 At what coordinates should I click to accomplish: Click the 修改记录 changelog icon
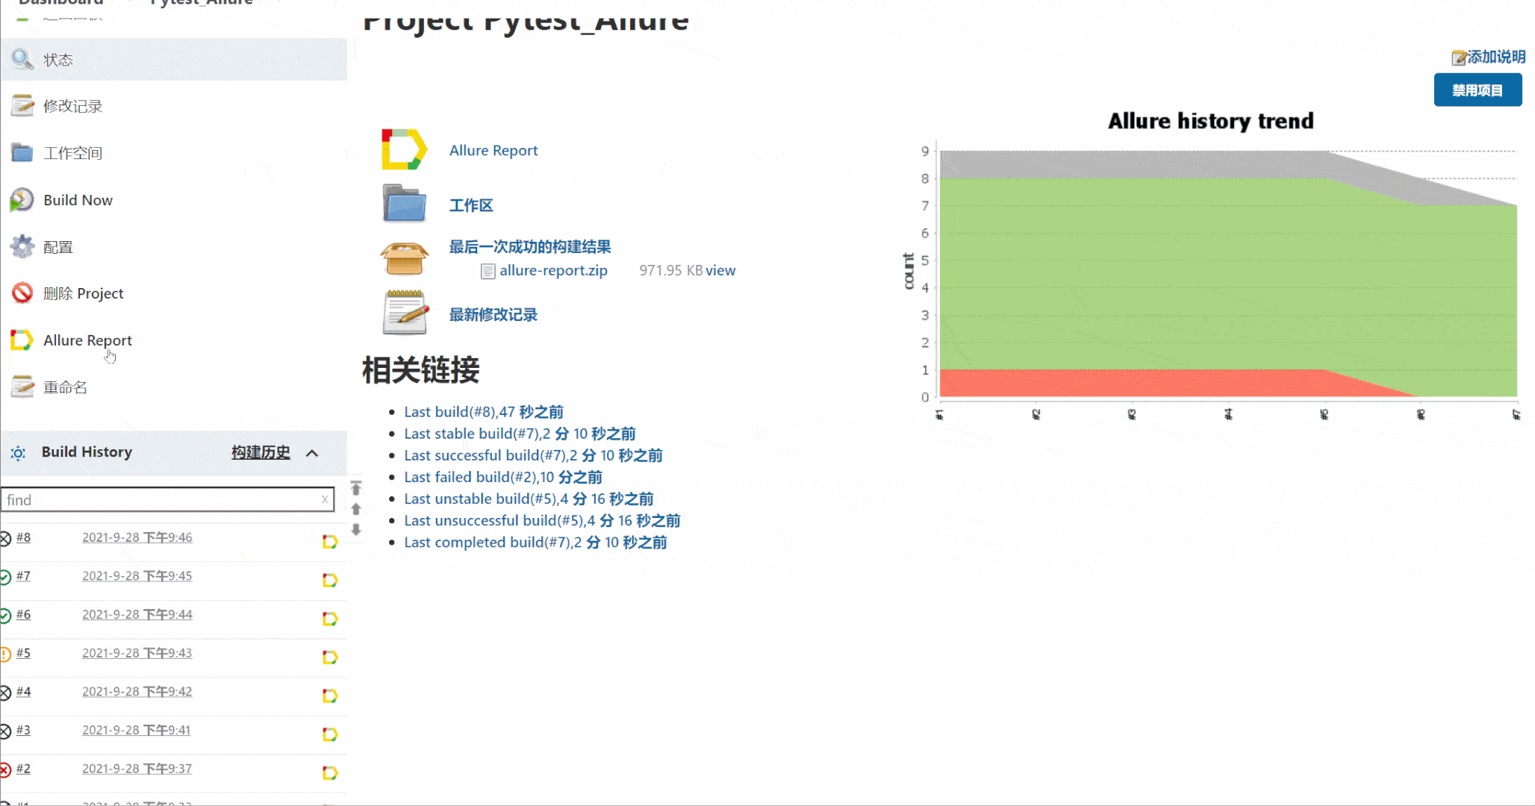(x=22, y=105)
